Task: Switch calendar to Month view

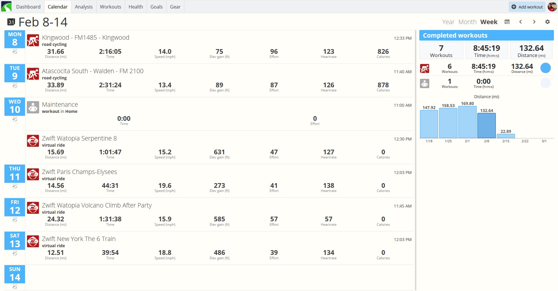Action: pos(467,22)
